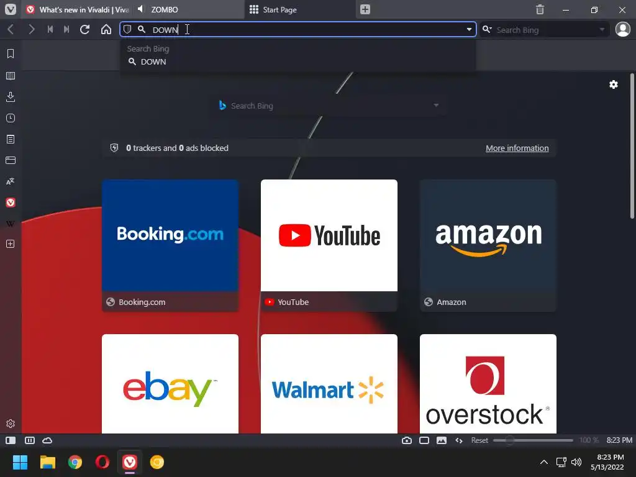This screenshot has width=636, height=477.
Task: Go to the home page
Action: point(106,29)
